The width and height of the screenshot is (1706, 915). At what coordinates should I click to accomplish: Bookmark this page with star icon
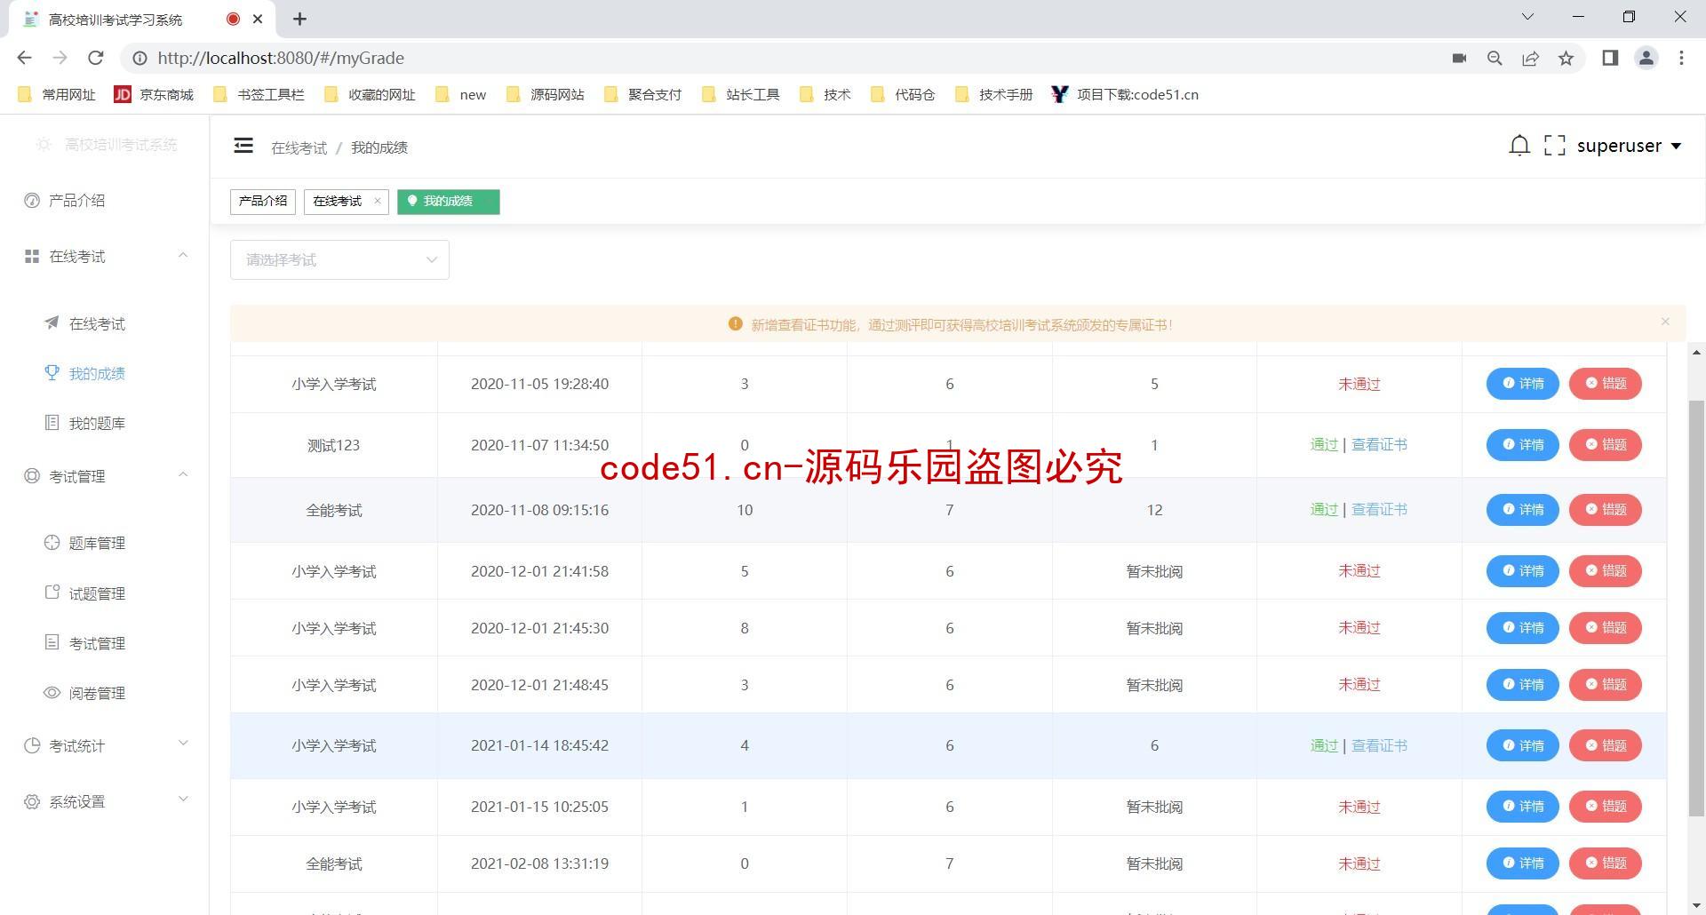point(1566,58)
